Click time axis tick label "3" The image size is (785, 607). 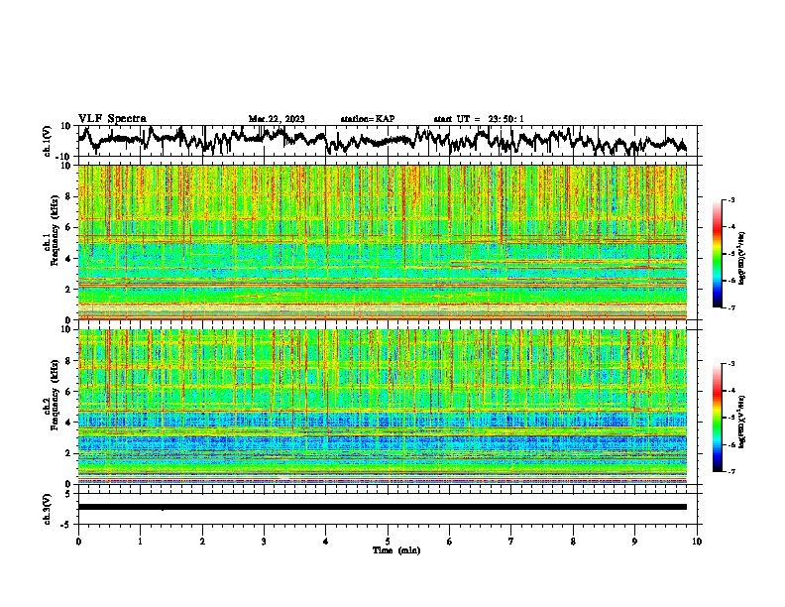(x=264, y=542)
